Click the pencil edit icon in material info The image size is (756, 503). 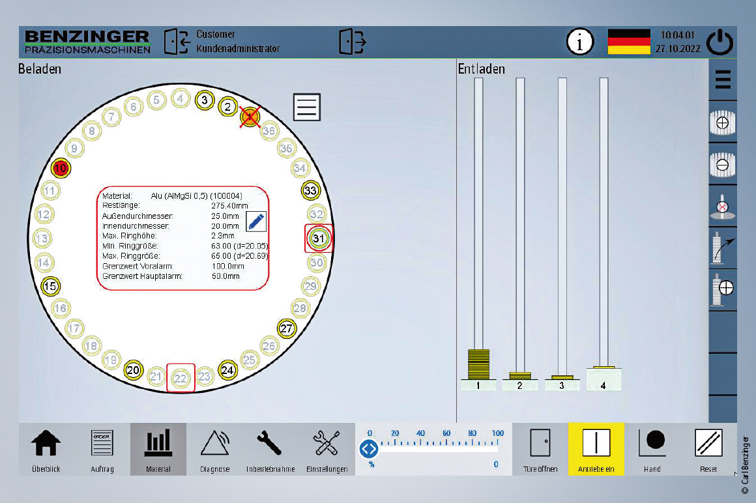click(256, 222)
